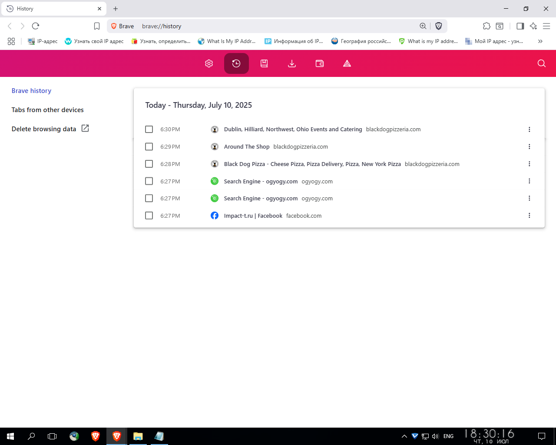Image resolution: width=556 pixels, height=445 pixels.
Task: Open Black Dog Pizza - Cheese Pizza link
Action: [312, 164]
